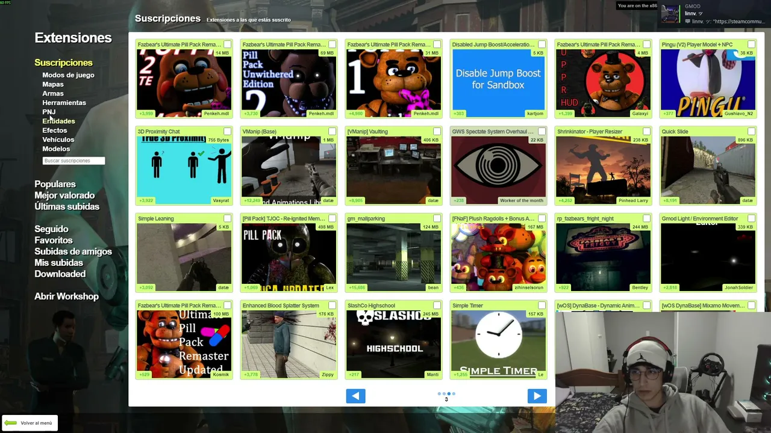The width and height of the screenshot is (771, 433).
Task: Tick the Pingu (V2) Player Model checkbox
Action: click(x=752, y=45)
